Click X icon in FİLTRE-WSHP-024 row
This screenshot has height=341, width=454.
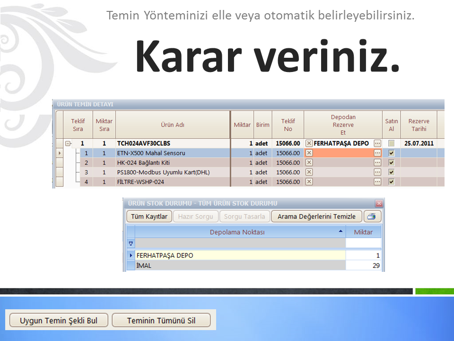pos(309,181)
